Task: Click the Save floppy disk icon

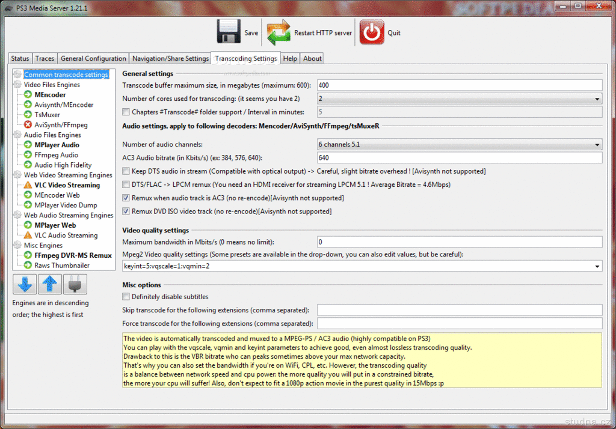Action: click(228, 31)
